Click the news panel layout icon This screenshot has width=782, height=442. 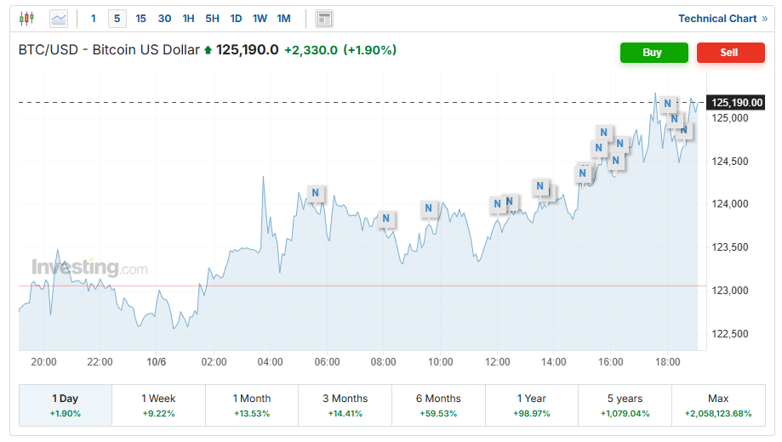[x=323, y=19]
